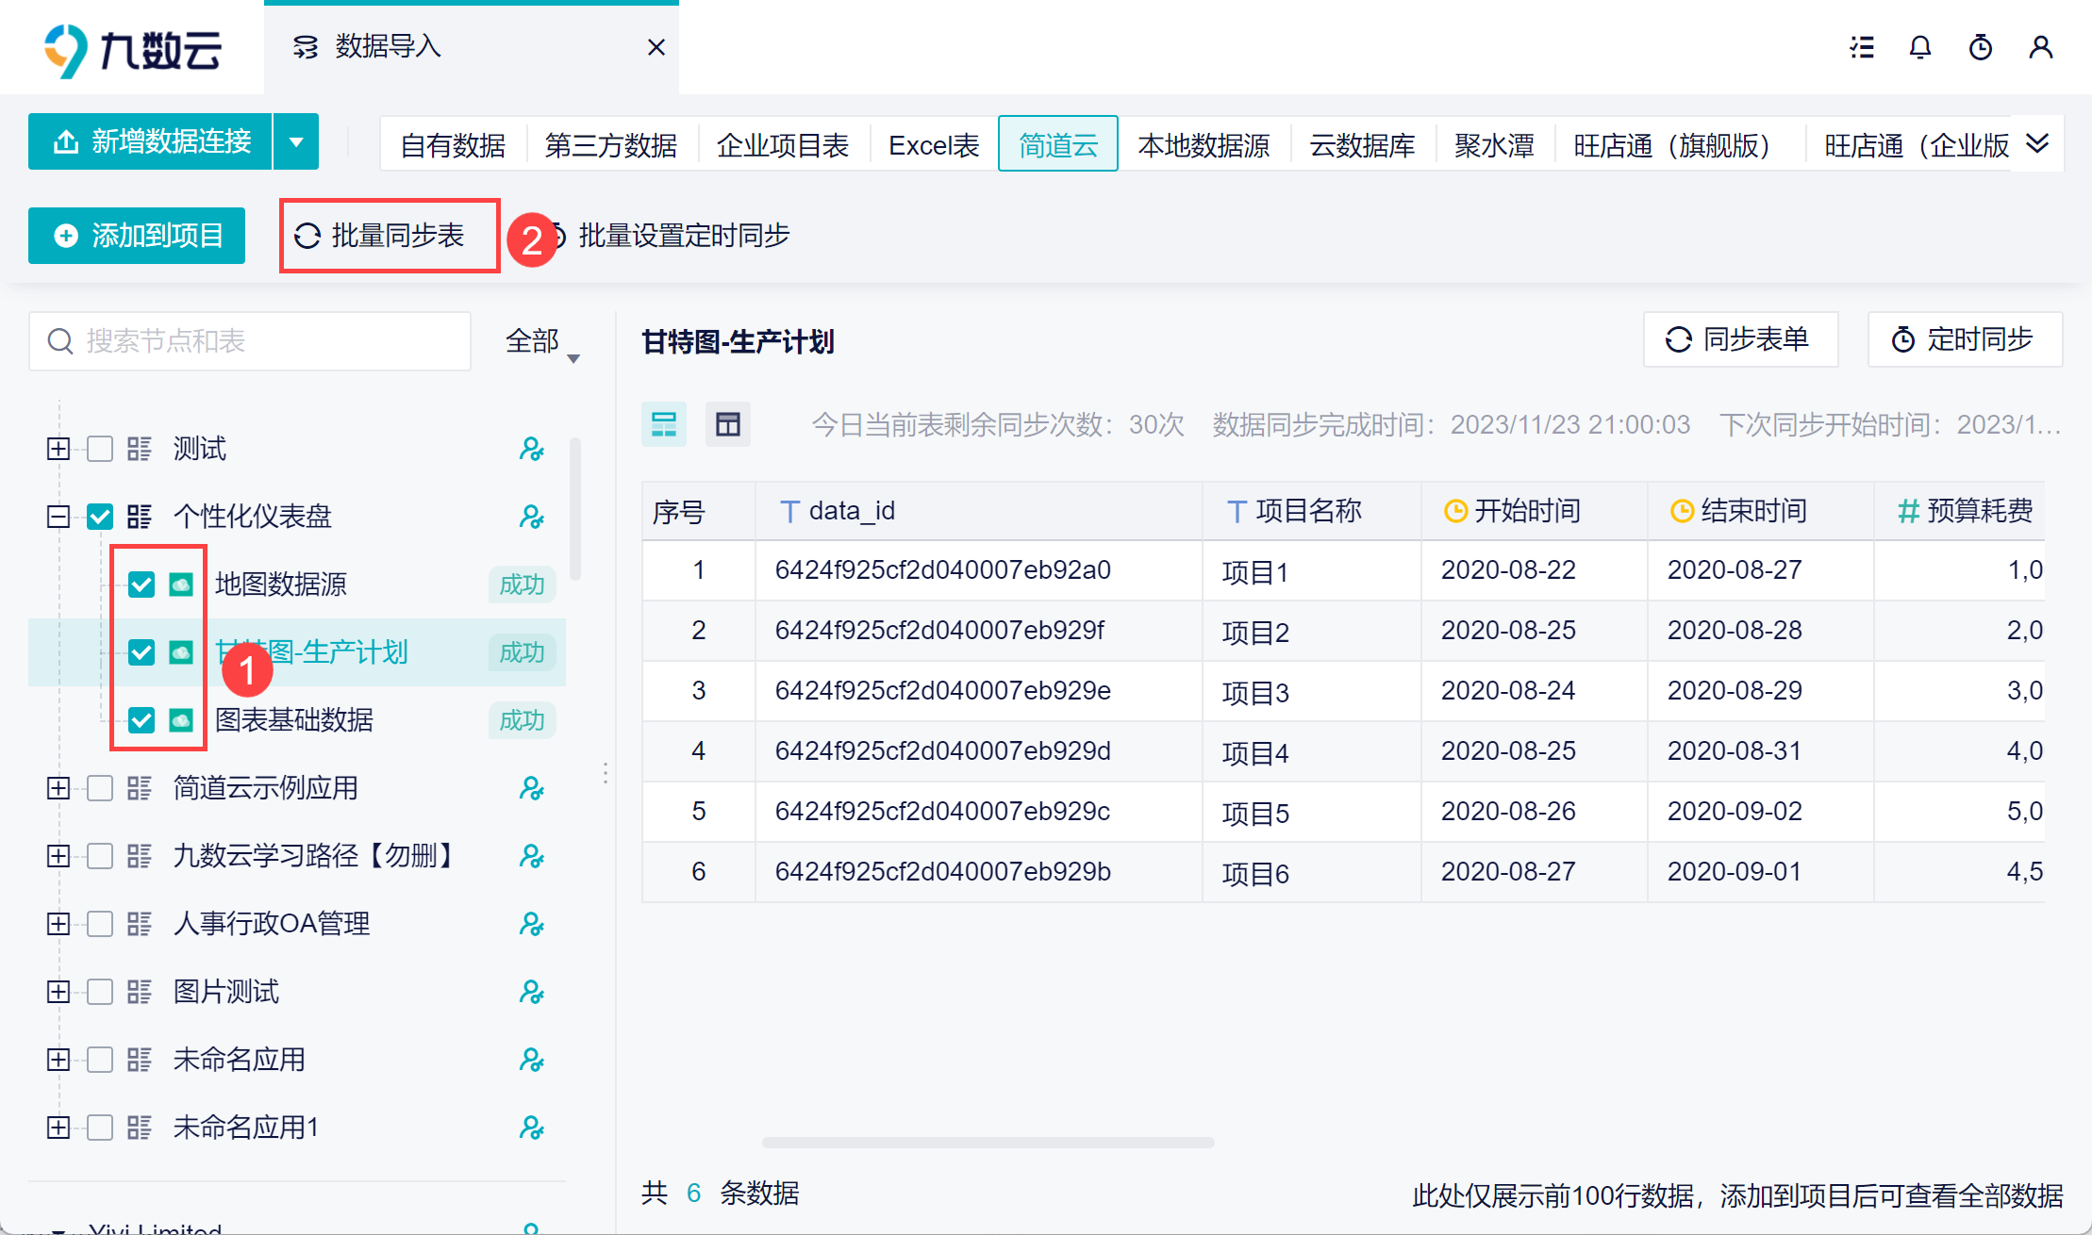Switch to the Excel表 tab
Image resolution: width=2092 pixels, height=1235 pixels.
(934, 145)
